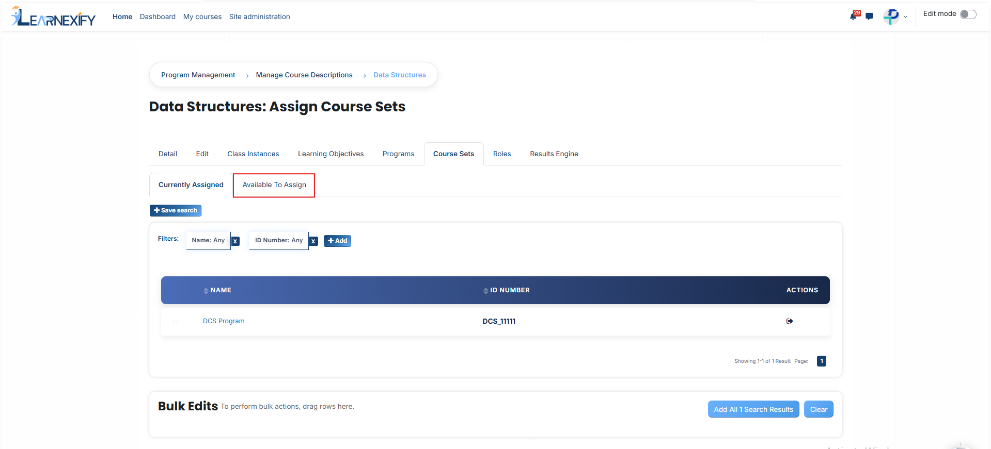
Task: Open Dashboard from the top navigation
Action: tap(158, 16)
